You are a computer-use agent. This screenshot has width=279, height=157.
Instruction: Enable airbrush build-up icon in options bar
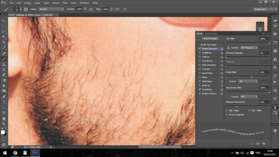click(117, 9)
